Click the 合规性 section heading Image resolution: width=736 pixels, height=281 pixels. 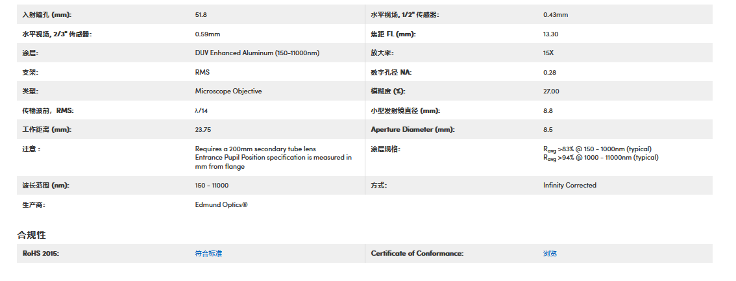tap(31, 235)
